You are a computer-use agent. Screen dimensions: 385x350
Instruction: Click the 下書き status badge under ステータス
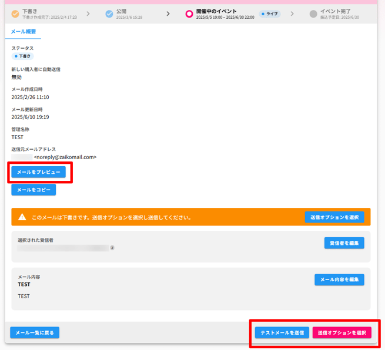pos(22,56)
